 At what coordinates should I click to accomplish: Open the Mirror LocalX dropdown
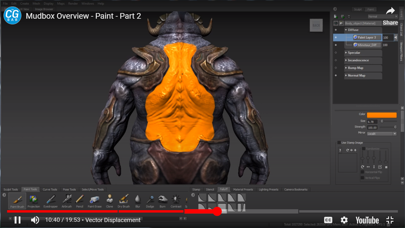click(x=382, y=134)
